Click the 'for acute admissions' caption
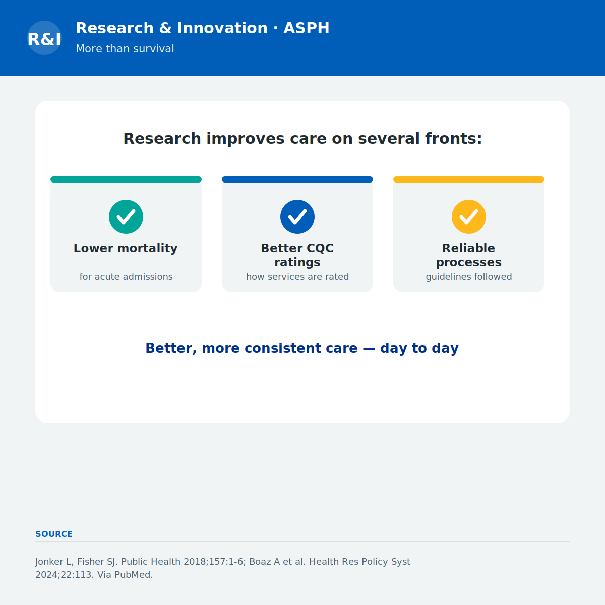The width and height of the screenshot is (605, 605). pyautogui.click(x=126, y=277)
